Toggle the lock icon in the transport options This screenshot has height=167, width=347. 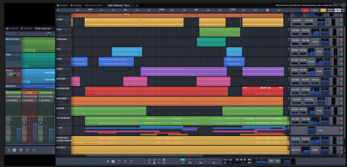click(154, 163)
